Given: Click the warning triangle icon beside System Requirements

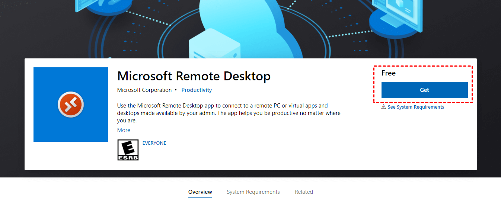Looking at the screenshot, I should click(x=383, y=107).
